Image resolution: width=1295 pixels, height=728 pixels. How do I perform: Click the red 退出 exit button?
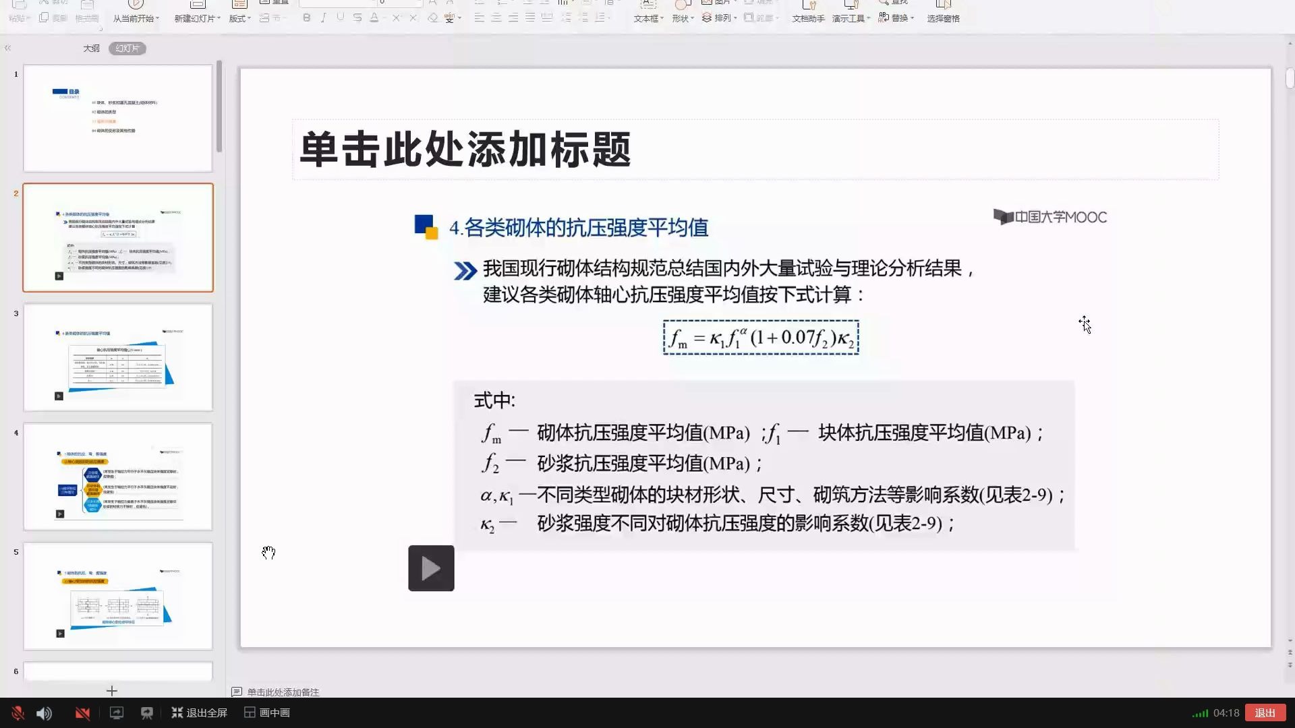pos(1265,713)
